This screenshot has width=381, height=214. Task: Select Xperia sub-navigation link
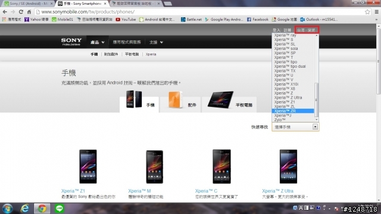(151, 54)
